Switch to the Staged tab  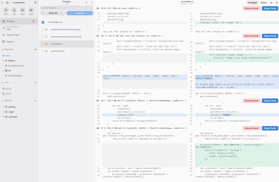(263, 3)
